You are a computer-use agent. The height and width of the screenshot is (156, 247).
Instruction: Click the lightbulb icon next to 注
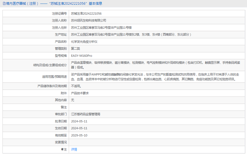click(x=62, y=149)
